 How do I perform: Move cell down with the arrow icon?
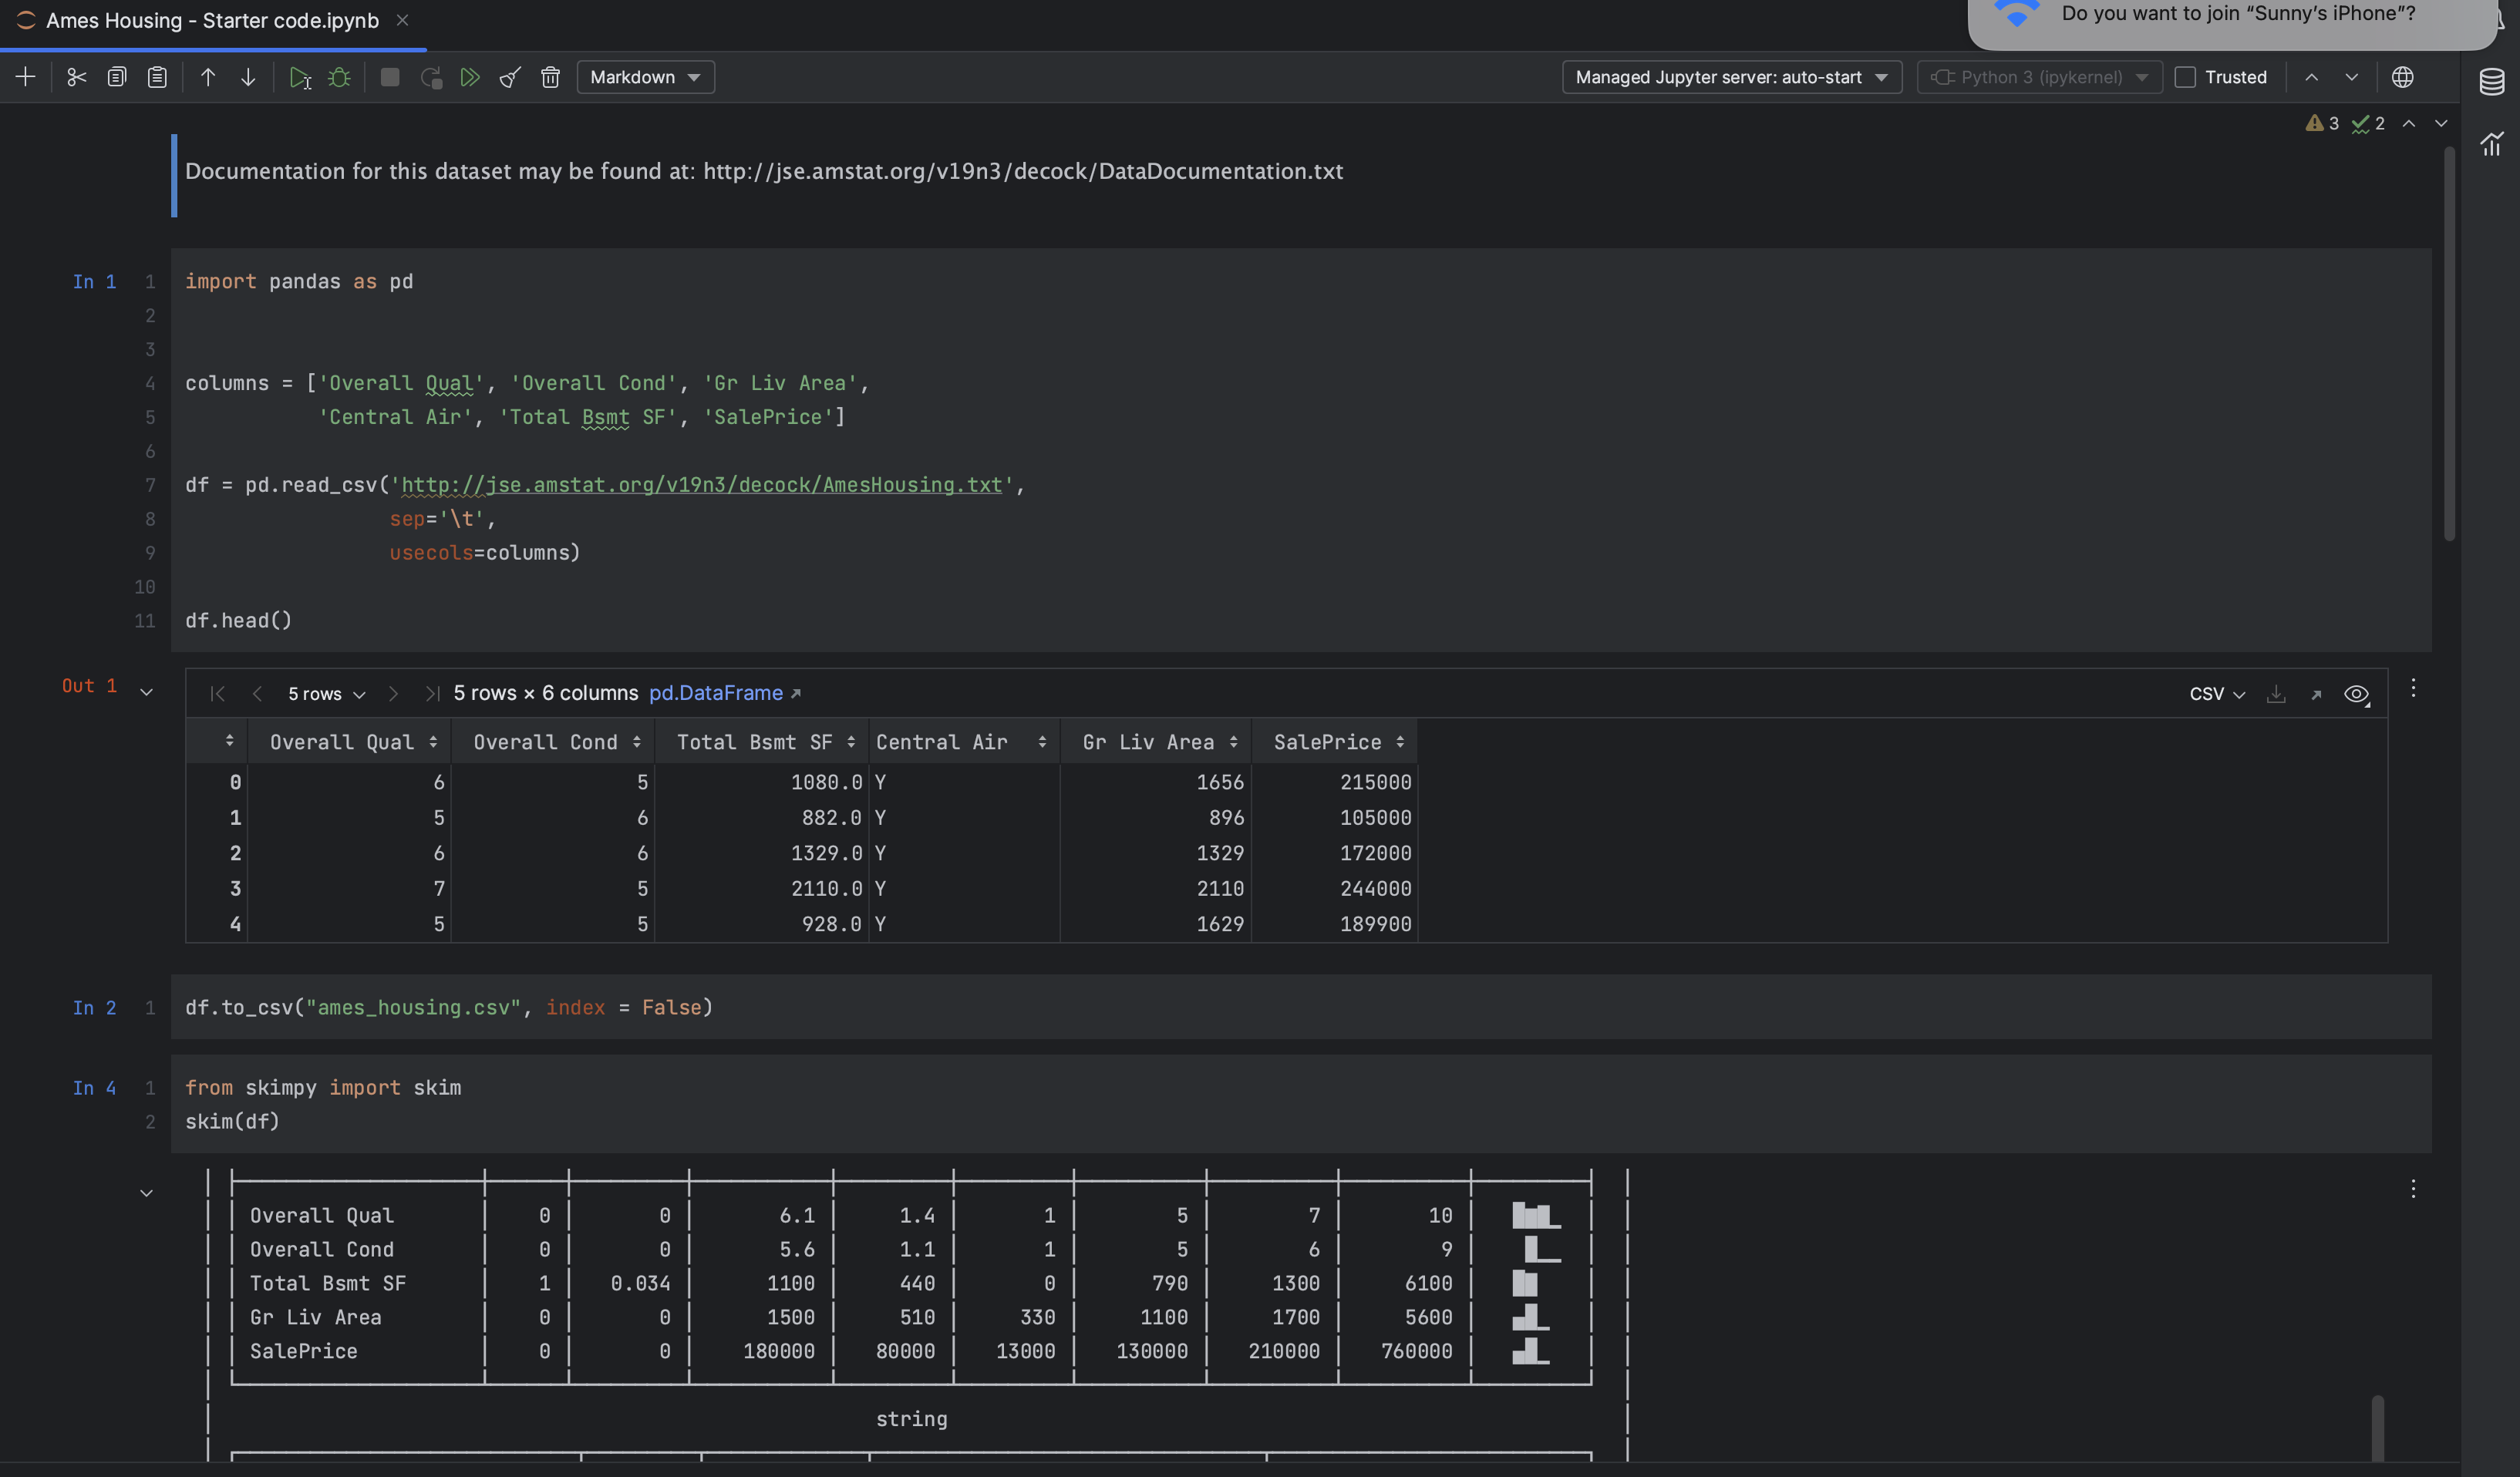[248, 77]
